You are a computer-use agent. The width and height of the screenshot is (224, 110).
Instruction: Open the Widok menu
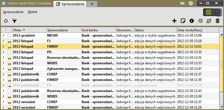coord(33,12)
